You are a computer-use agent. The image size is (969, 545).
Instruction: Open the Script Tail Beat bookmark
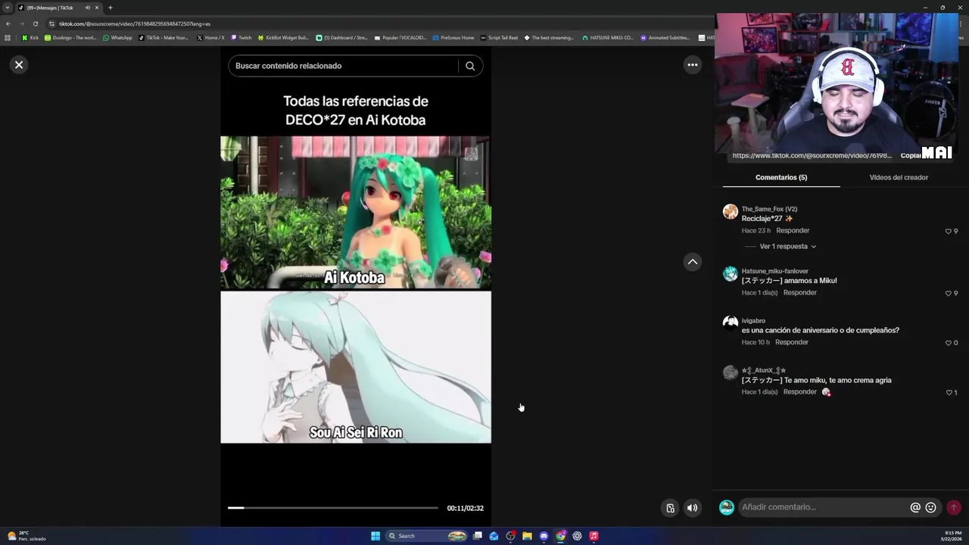(x=500, y=38)
